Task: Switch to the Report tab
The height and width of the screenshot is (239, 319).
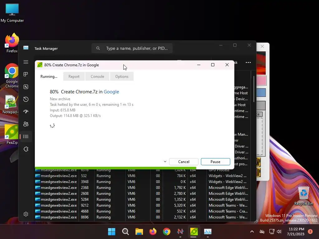Action: pos(74,77)
